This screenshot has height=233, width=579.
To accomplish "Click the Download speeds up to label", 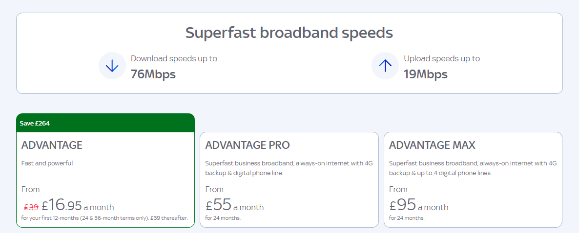I will [x=174, y=58].
